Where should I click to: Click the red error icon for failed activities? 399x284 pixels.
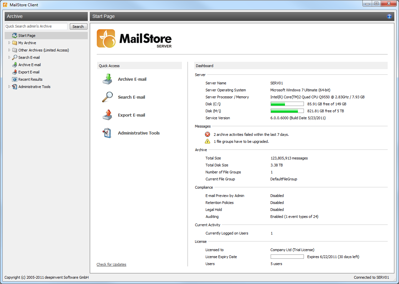click(x=207, y=135)
